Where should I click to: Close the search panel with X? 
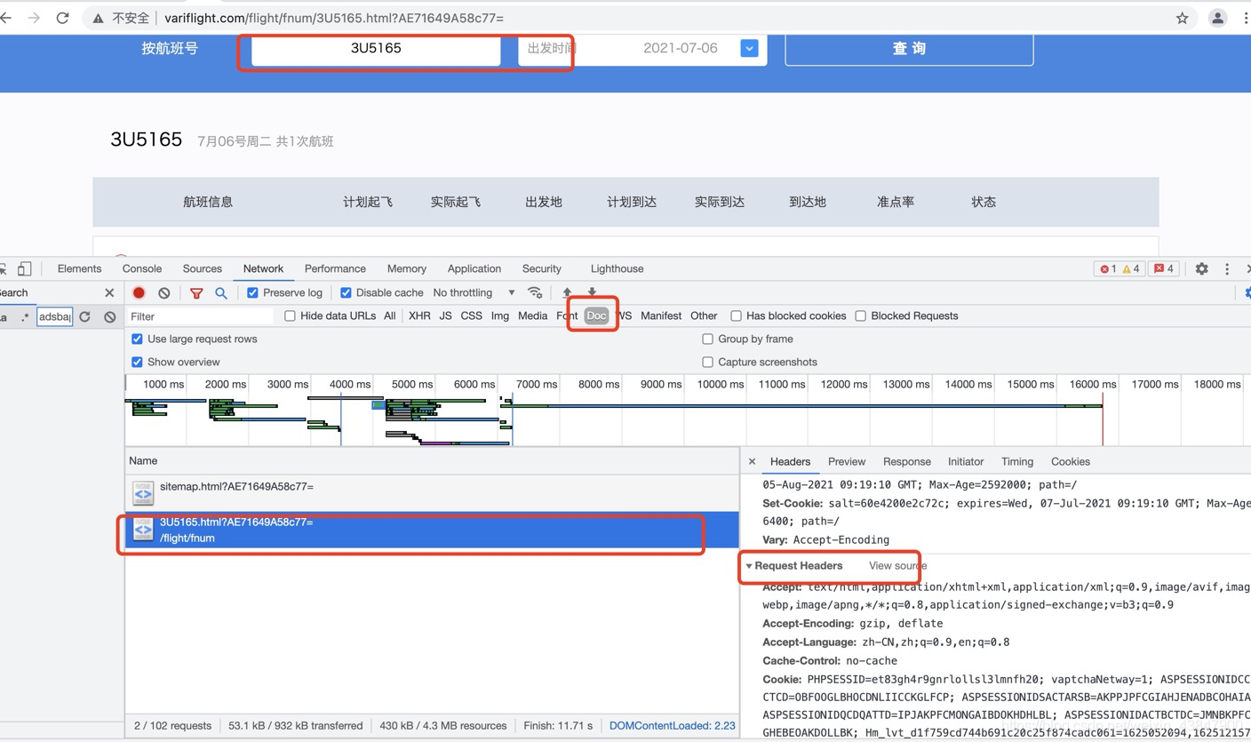(109, 292)
